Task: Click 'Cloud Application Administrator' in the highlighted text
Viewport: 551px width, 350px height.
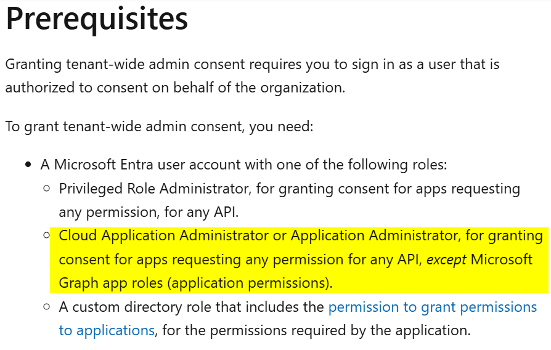Action: point(164,236)
